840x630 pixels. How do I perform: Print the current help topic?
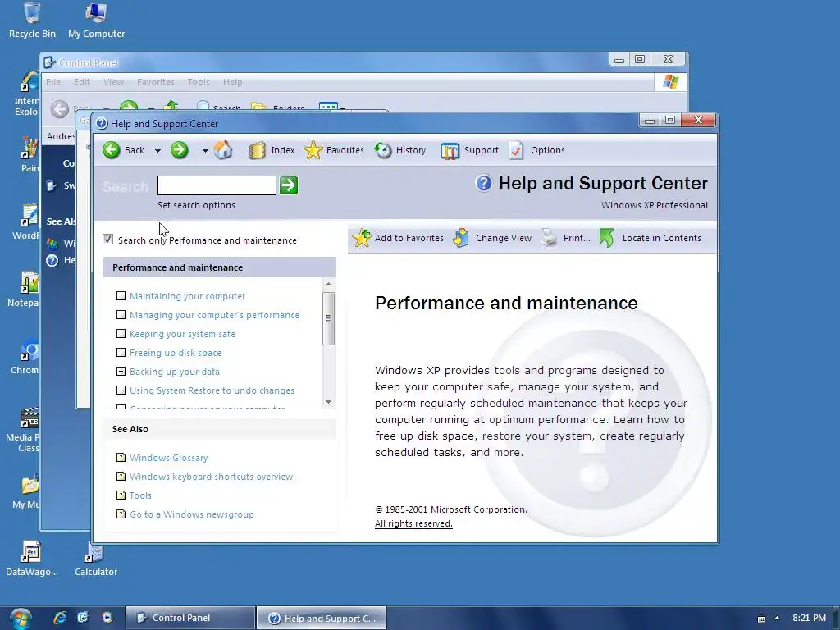click(x=566, y=238)
